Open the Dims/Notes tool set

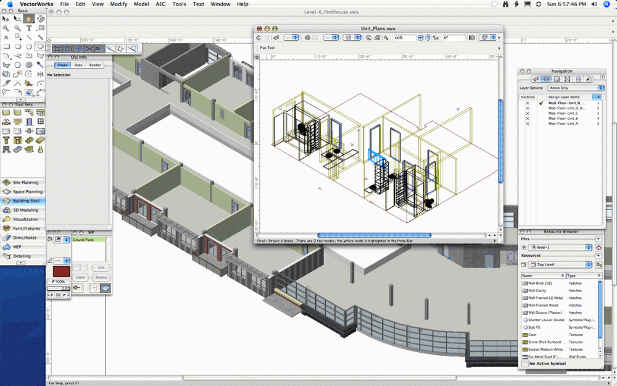click(25, 238)
